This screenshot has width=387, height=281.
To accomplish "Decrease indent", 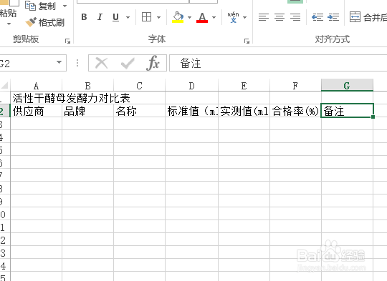I will coord(317,17).
